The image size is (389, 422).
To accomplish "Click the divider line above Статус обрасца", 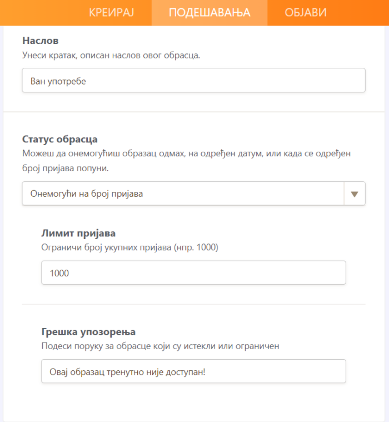I will coord(194,112).
